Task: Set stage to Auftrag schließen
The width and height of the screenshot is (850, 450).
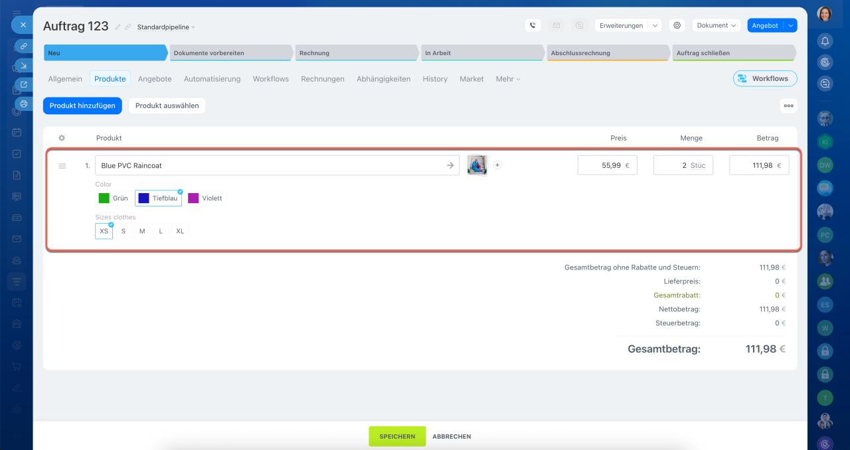Action: (734, 52)
